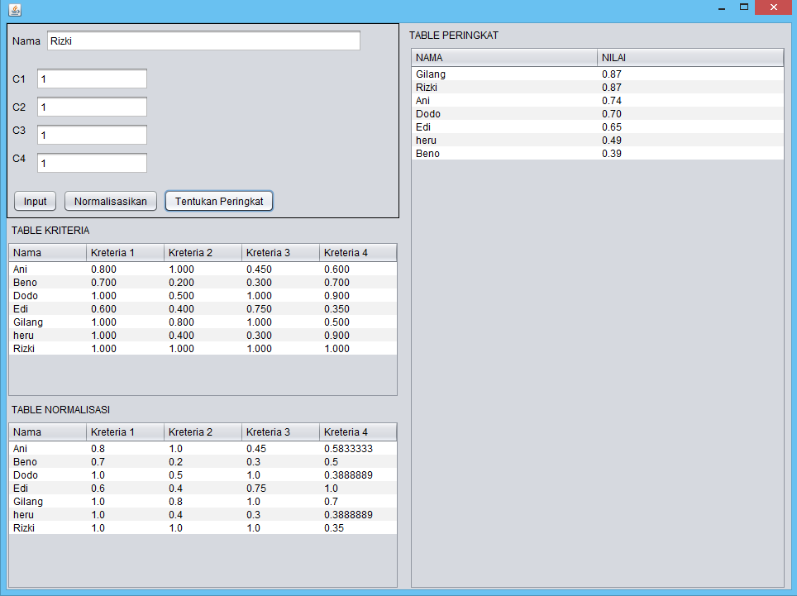Select the heru name cell in Table Kriteria

coord(48,336)
